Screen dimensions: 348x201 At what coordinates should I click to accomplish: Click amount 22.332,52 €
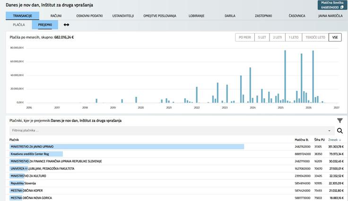pyautogui.click(x=337, y=176)
